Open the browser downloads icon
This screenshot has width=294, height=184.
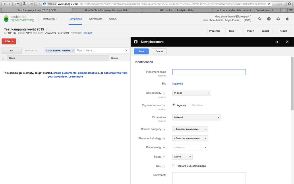[289, 4]
